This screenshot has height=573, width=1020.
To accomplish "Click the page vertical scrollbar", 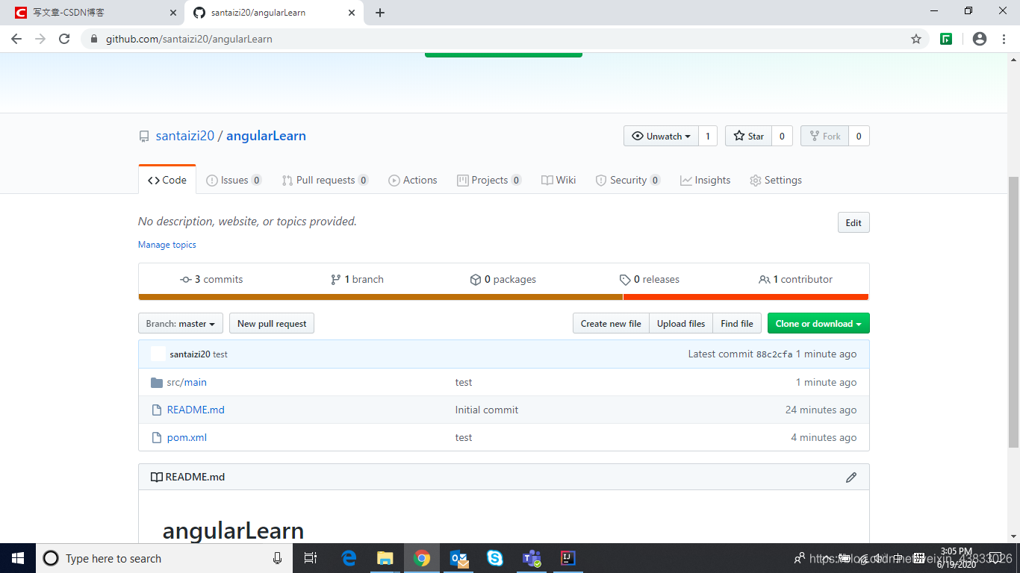I will click(x=1013, y=313).
